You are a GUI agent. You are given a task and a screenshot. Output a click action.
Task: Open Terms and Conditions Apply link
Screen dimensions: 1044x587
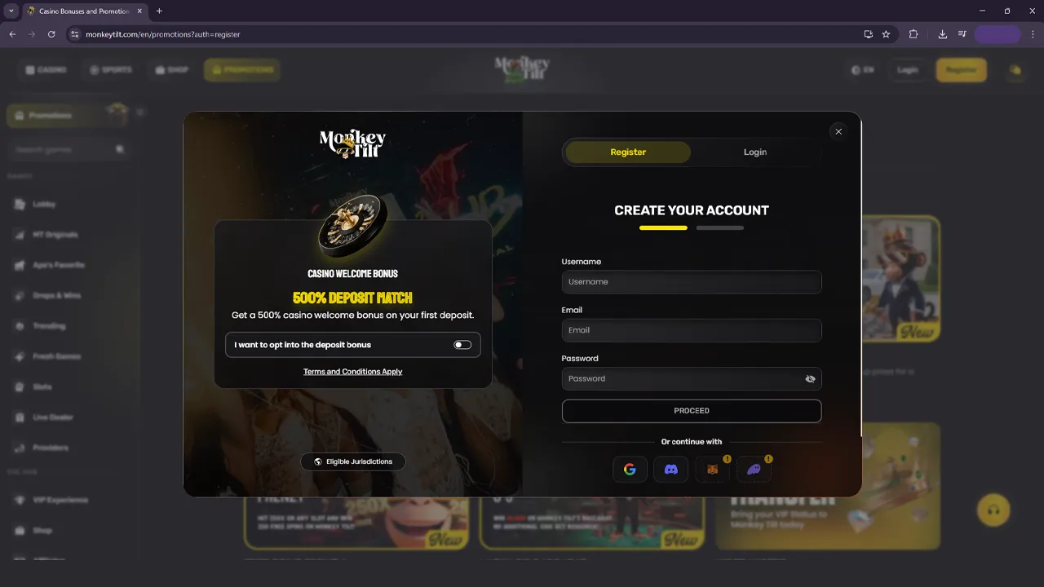(353, 372)
